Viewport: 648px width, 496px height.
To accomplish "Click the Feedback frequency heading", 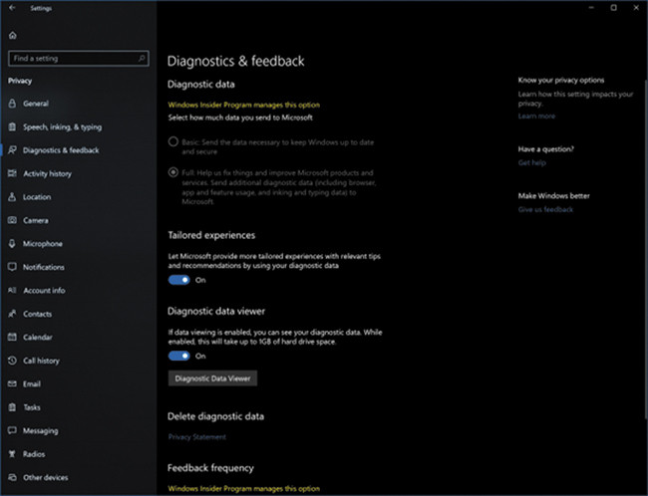I will pos(210,468).
